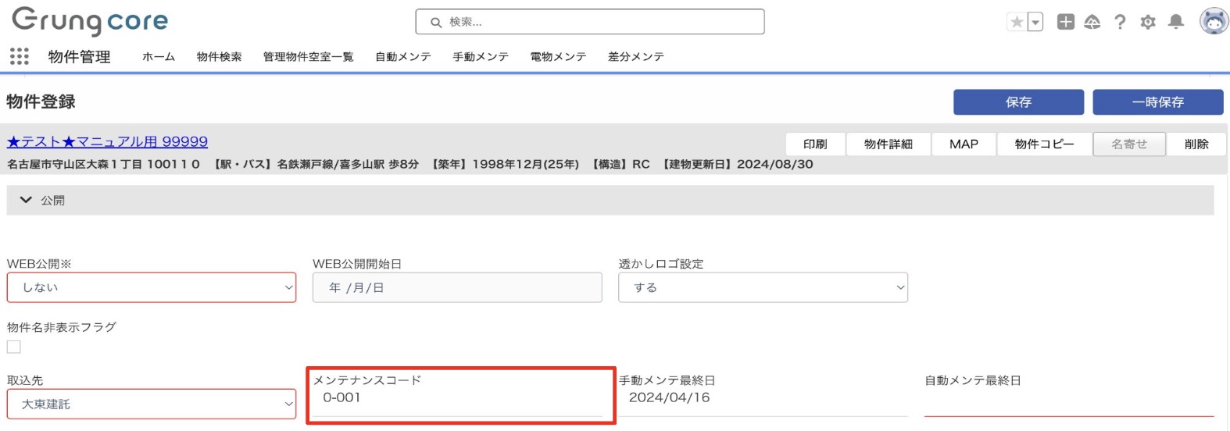Go to the 物件検索 tab

(x=219, y=57)
